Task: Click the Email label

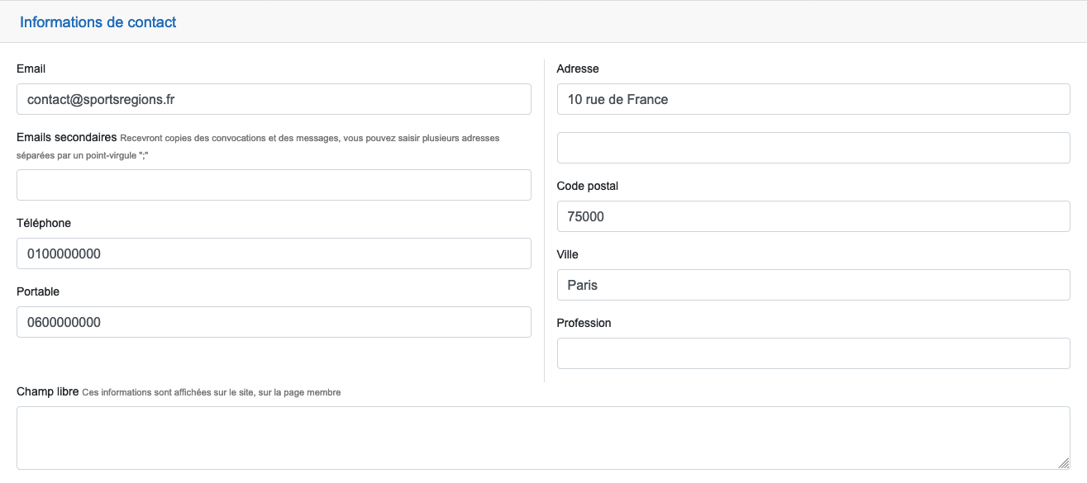Action: (x=31, y=69)
